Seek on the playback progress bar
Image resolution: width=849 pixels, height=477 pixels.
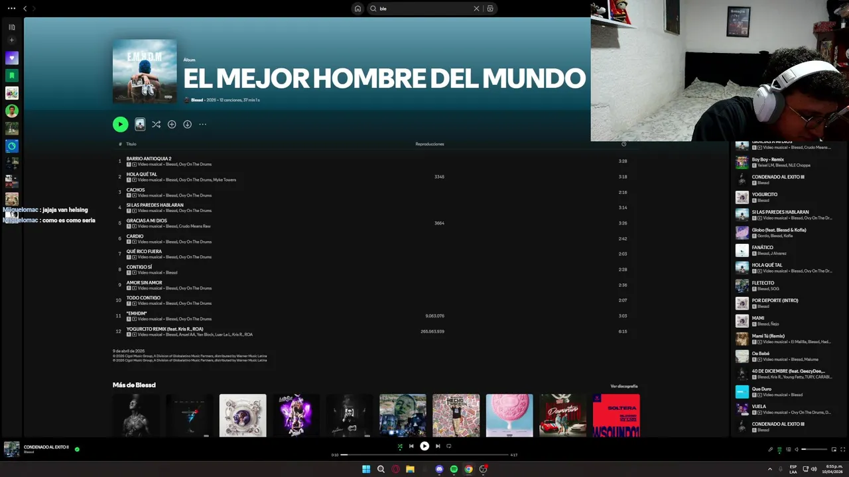point(424,455)
